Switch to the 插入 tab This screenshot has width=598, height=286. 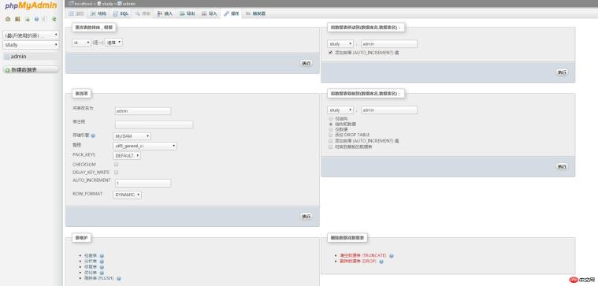point(165,13)
